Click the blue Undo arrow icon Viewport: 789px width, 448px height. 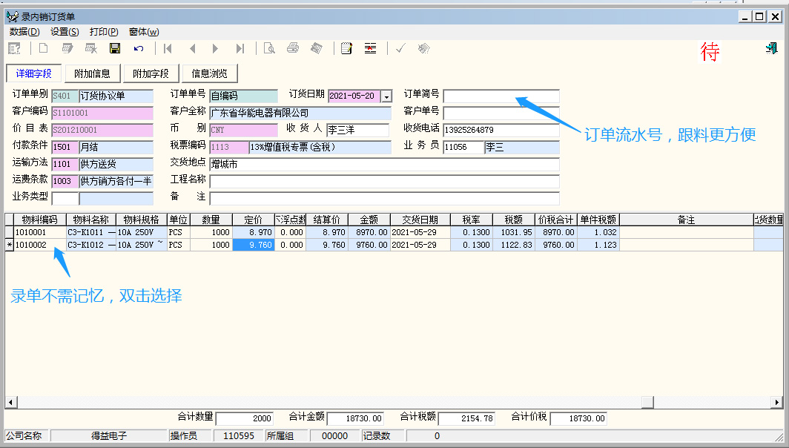tap(139, 49)
